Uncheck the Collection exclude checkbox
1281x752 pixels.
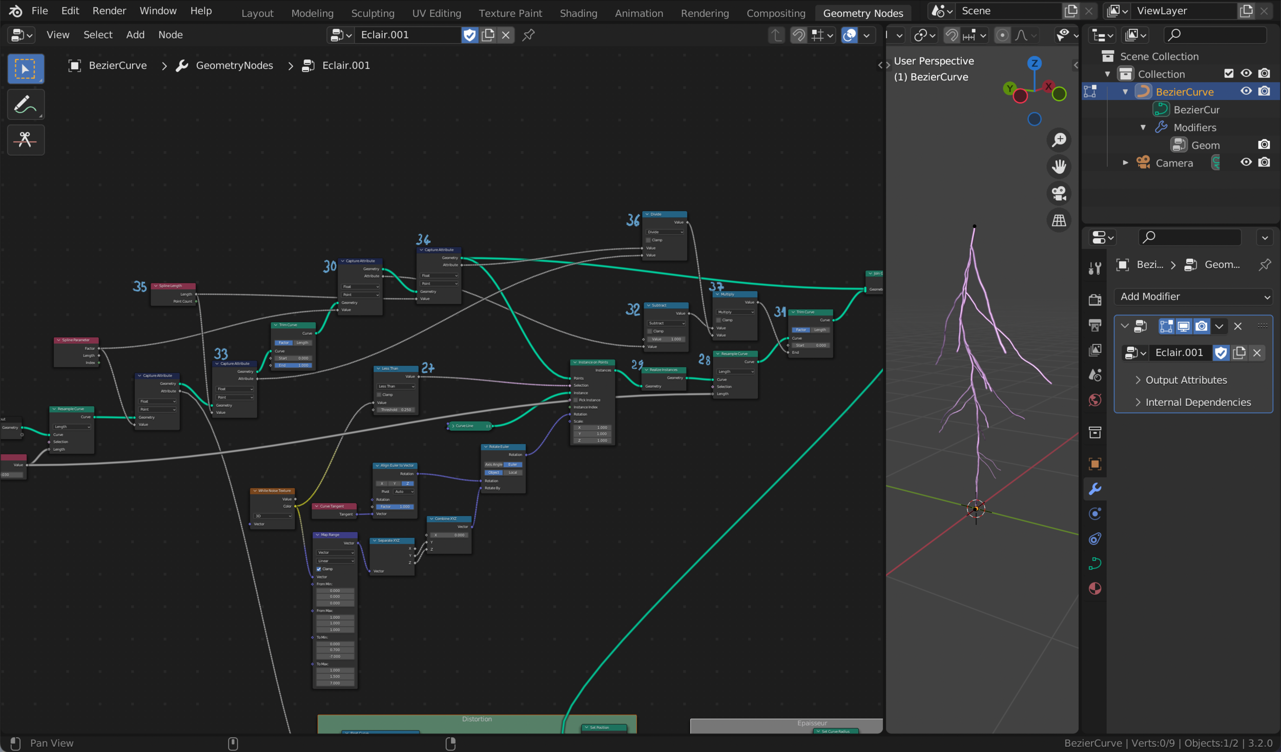[x=1228, y=73]
